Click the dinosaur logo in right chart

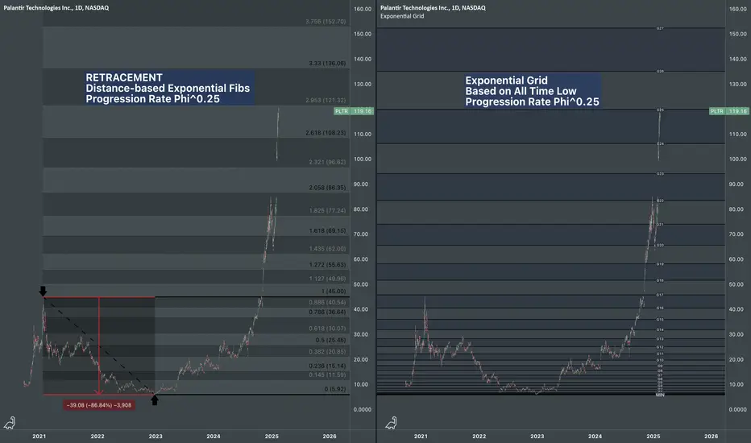[392, 423]
